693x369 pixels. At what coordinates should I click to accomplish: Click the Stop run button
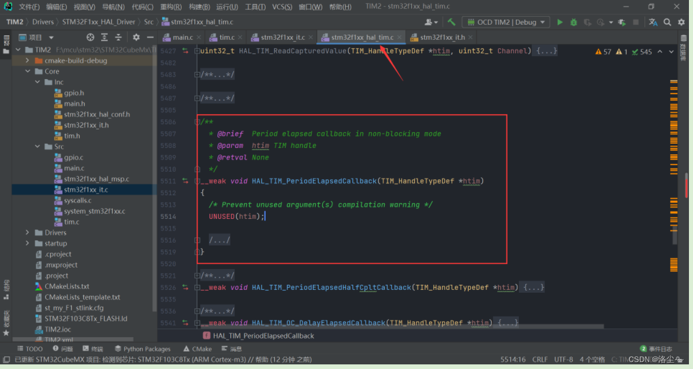click(636, 22)
